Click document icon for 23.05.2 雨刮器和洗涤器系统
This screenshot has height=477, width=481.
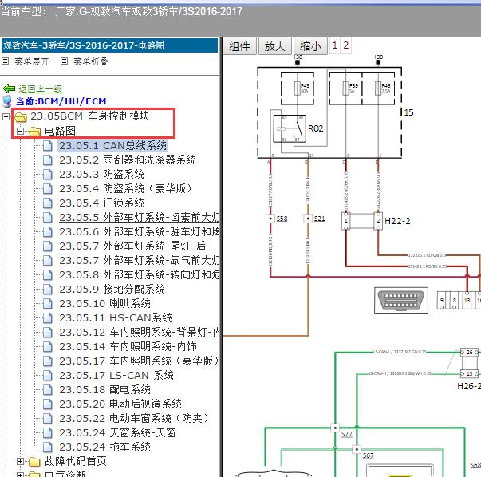click(x=48, y=160)
